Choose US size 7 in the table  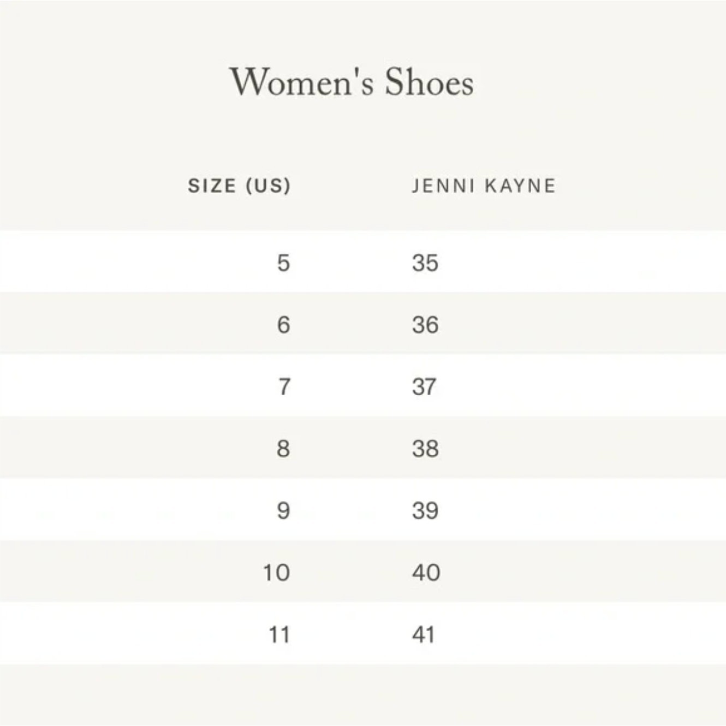[x=284, y=387]
